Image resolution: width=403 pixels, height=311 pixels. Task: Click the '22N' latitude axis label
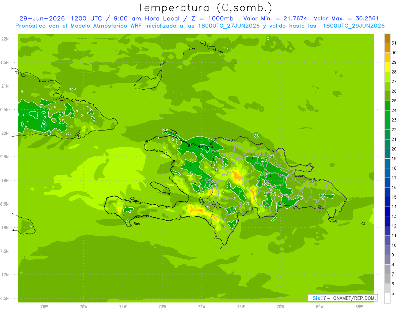(5, 39)
